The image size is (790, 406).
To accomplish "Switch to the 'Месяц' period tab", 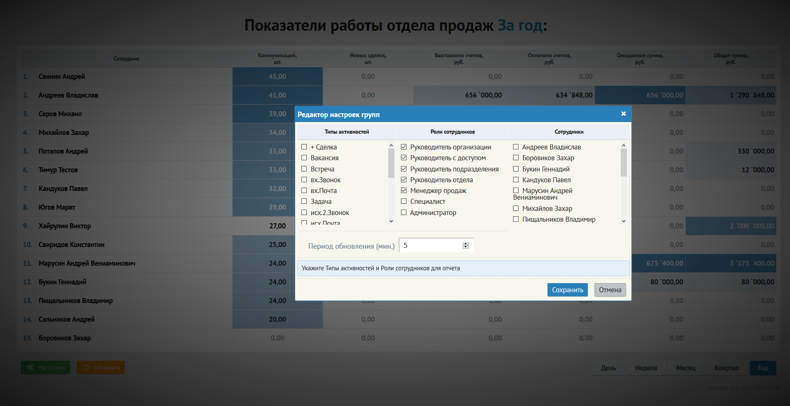I will click(x=686, y=368).
